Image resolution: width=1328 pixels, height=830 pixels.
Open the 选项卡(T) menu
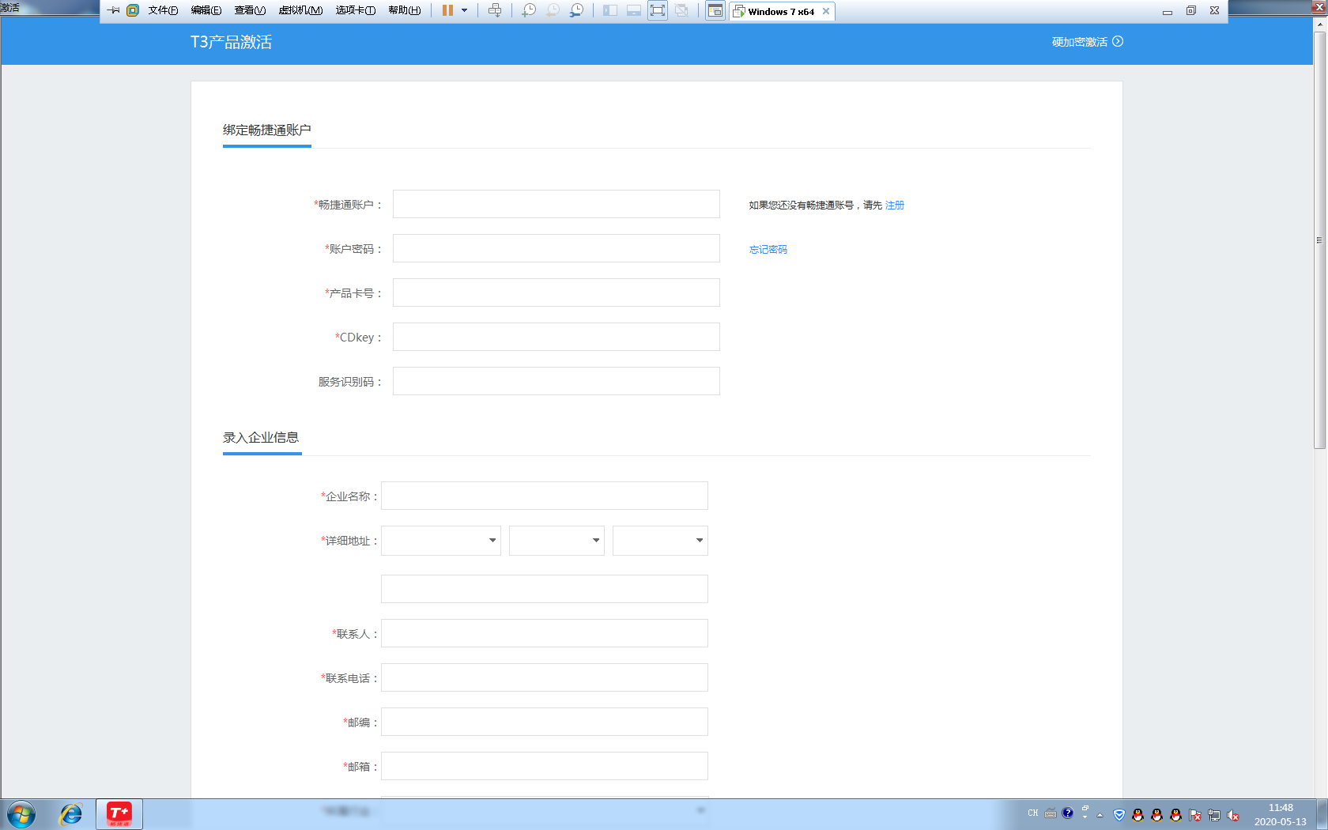coord(356,10)
